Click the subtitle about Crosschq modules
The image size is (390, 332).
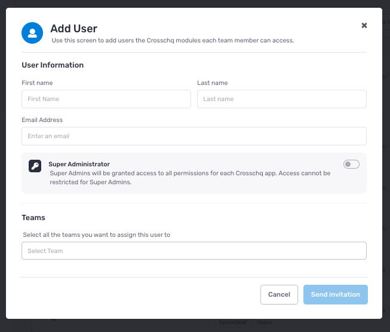click(173, 41)
